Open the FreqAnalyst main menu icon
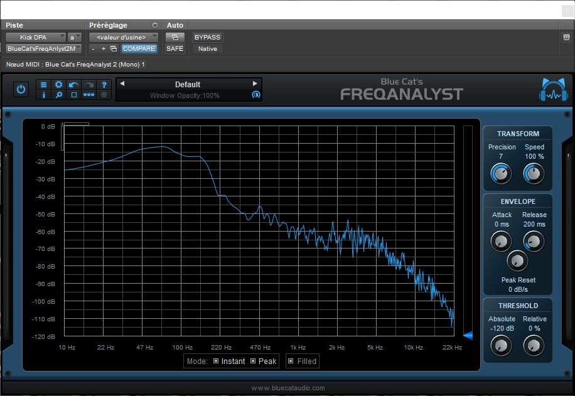The height and width of the screenshot is (396, 575). (44, 85)
